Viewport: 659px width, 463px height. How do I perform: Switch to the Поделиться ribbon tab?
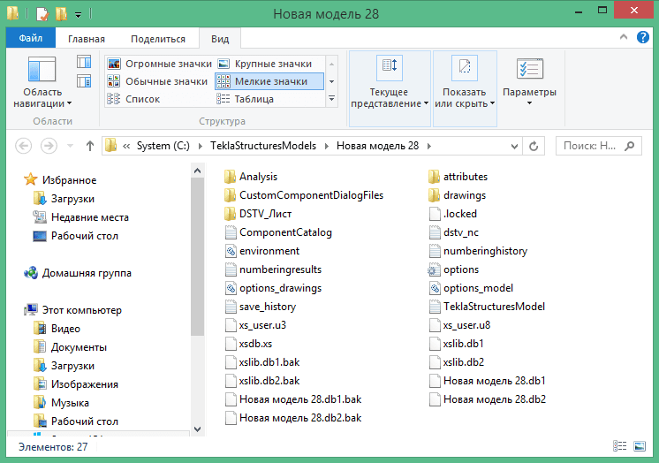tap(158, 39)
